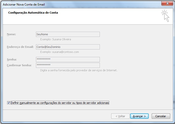Click the Digite a senha fornecida hint text

(x=79, y=70)
